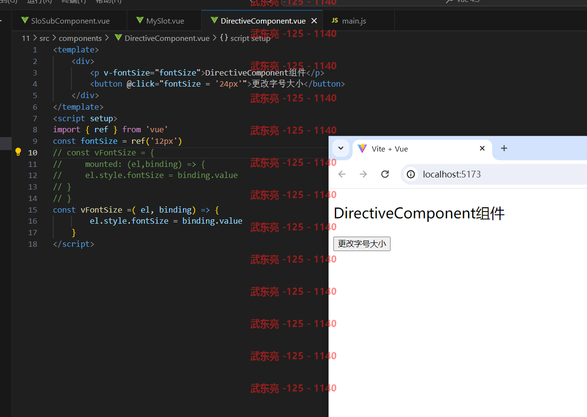
Task: Click the '<script setup>' line
Action: tap(85, 118)
